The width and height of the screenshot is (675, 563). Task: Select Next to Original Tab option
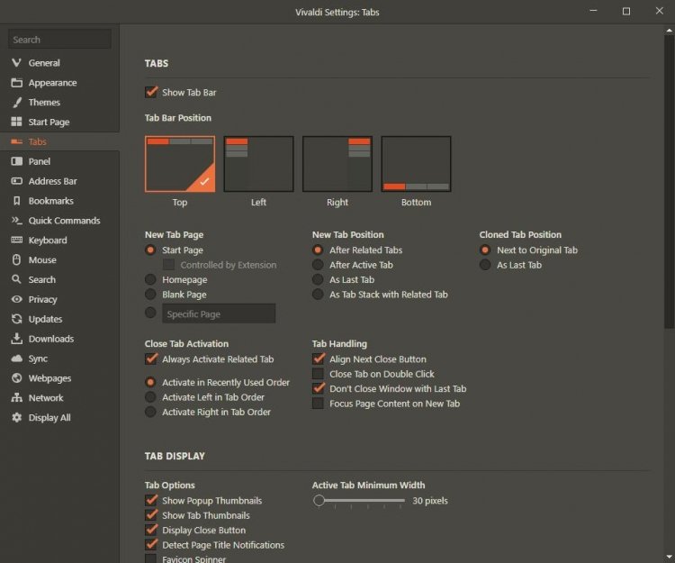485,250
